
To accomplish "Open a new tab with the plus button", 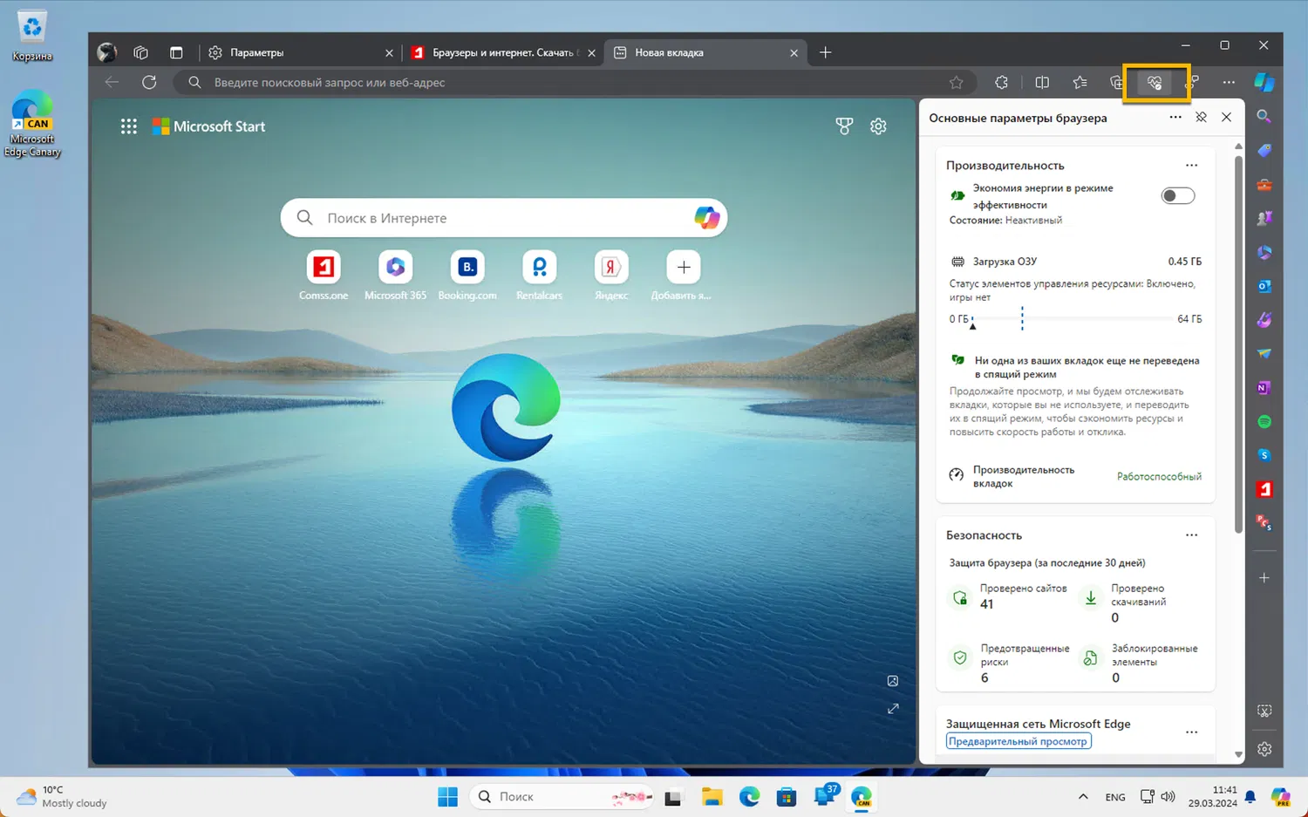I will click(x=825, y=52).
